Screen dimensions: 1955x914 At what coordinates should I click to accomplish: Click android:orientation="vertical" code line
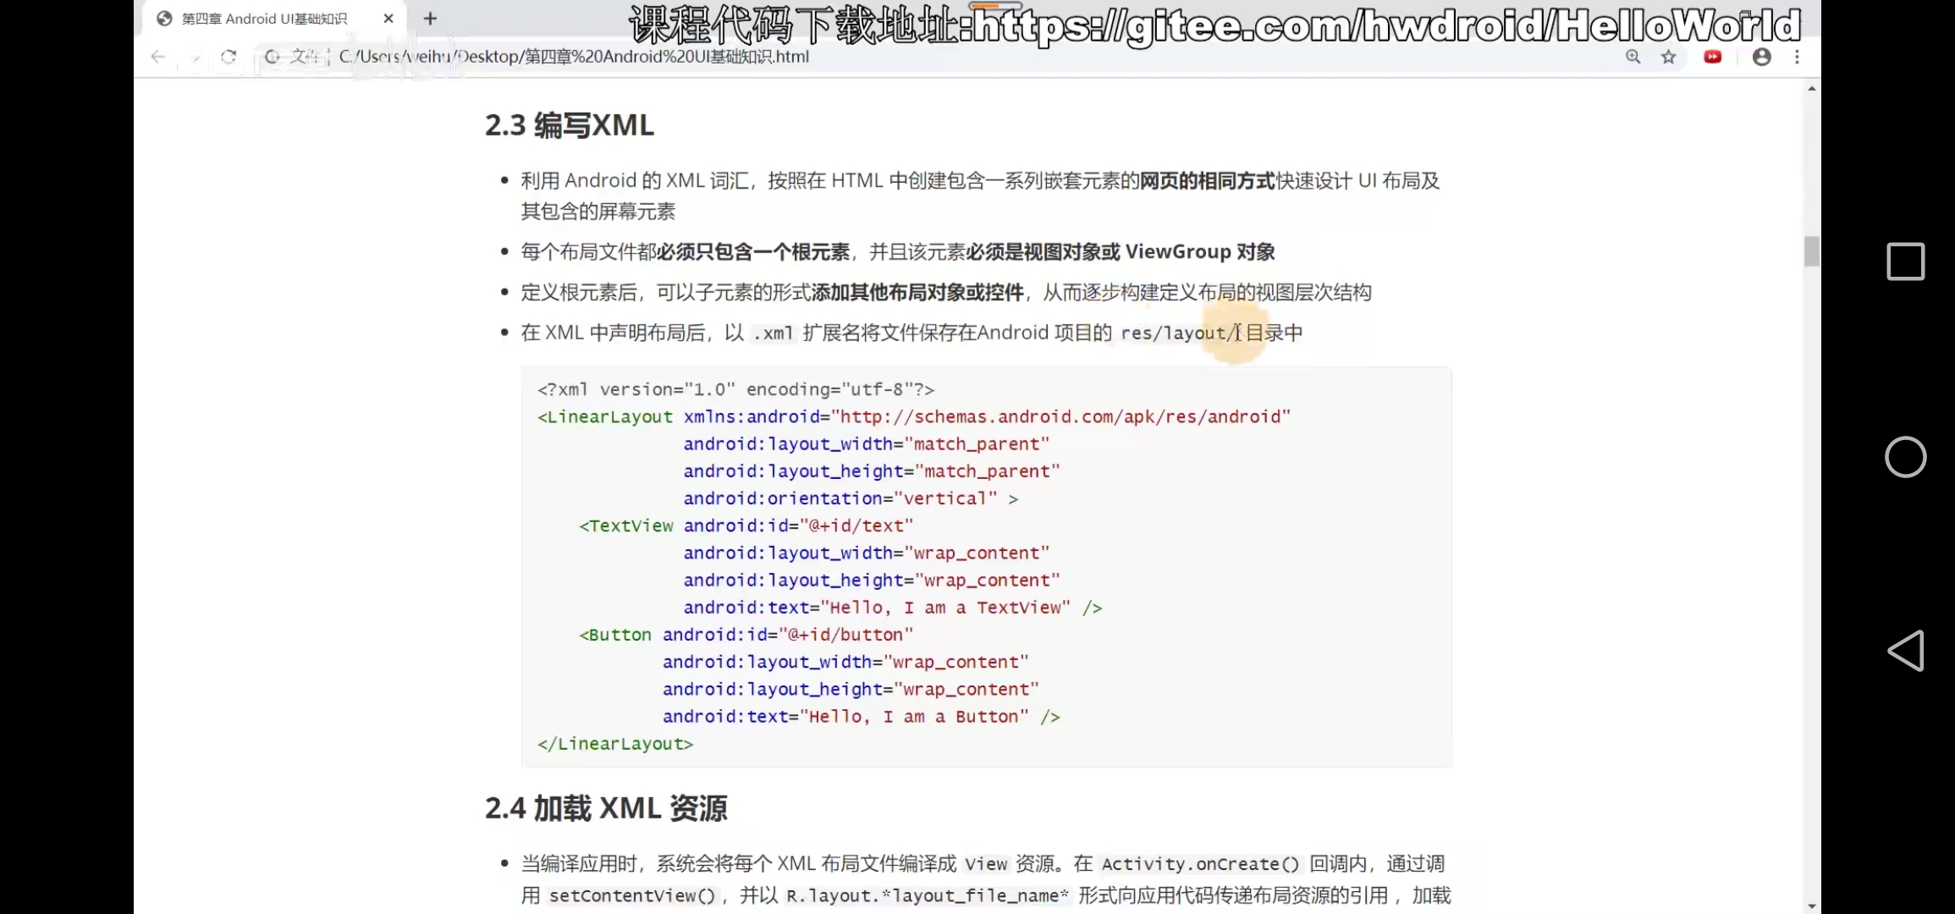tap(851, 498)
